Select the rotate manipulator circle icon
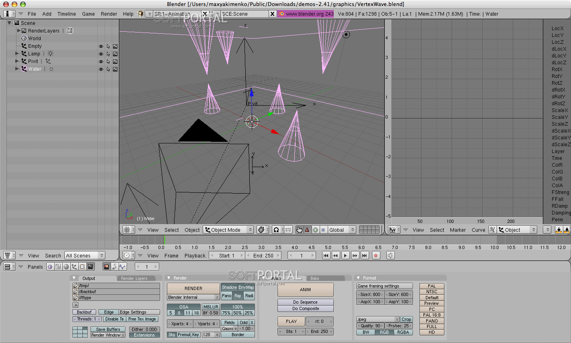Image resolution: width=571 pixels, height=343 pixels. (315, 230)
